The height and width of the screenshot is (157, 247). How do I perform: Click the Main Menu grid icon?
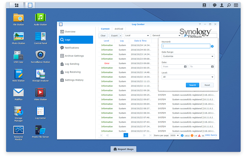tap(17, 5)
